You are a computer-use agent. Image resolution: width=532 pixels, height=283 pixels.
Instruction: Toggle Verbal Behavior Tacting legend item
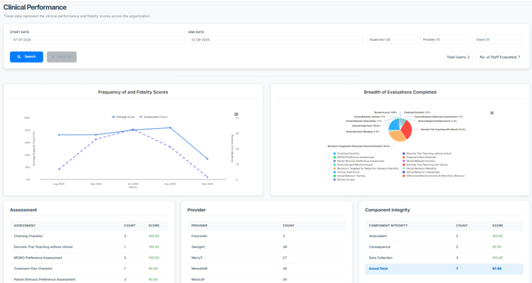tap(349, 176)
